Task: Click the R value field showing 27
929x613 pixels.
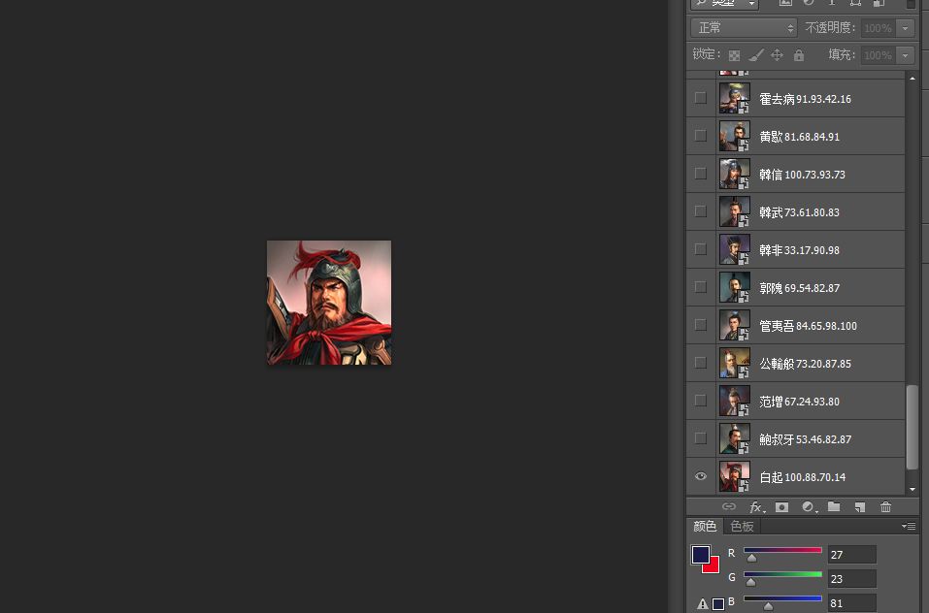Action: pyautogui.click(x=851, y=555)
